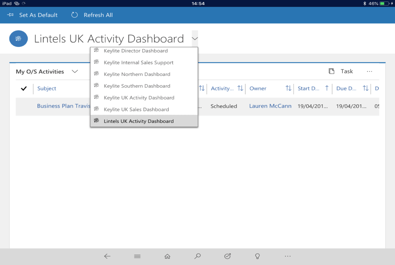The height and width of the screenshot is (265, 395).
Task: Open the Business Plan Travis record link
Action: 64,106
